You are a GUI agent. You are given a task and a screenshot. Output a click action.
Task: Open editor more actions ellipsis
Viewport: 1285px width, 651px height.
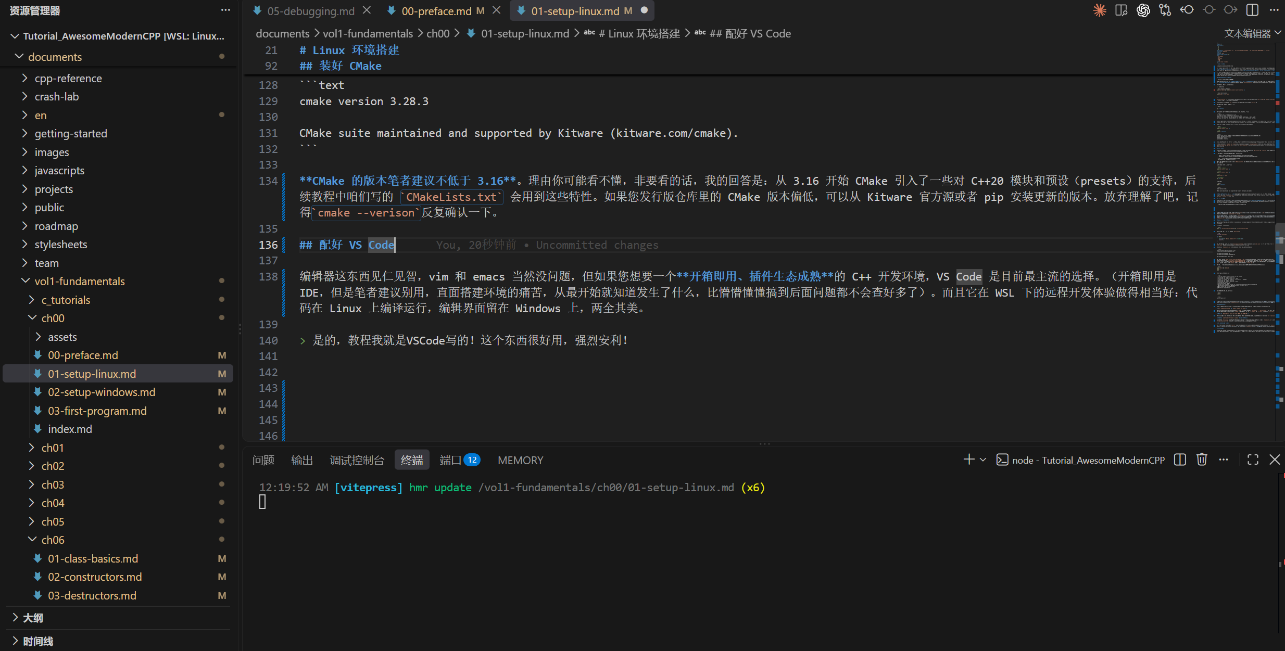[x=1274, y=10]
